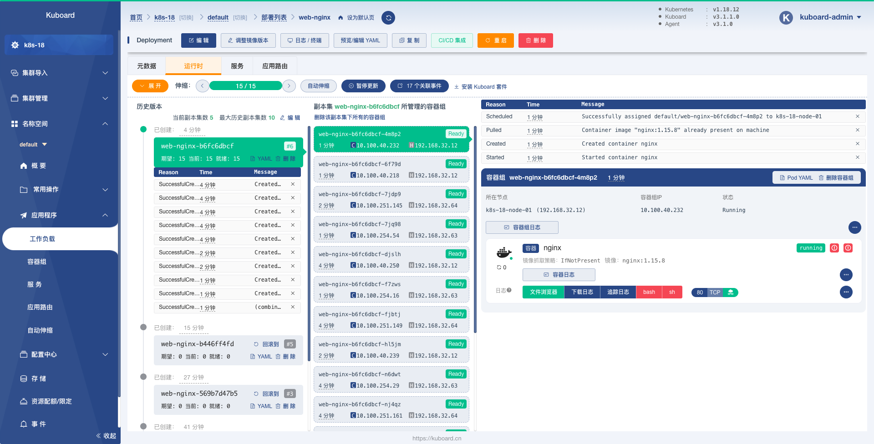This screenshot has height=444, width=874.
Task: Click the red 删除 deployment button
Action: point(536,40)
